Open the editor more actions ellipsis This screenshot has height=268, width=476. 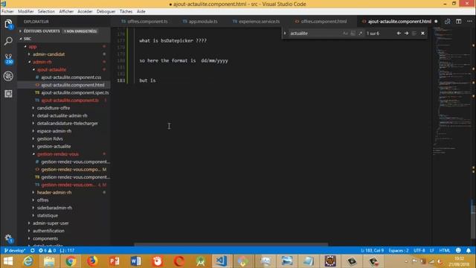[469, 22]
